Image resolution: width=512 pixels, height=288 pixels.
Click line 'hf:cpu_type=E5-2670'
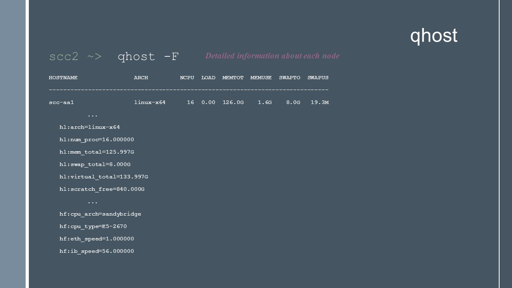(x=93, y=226)
